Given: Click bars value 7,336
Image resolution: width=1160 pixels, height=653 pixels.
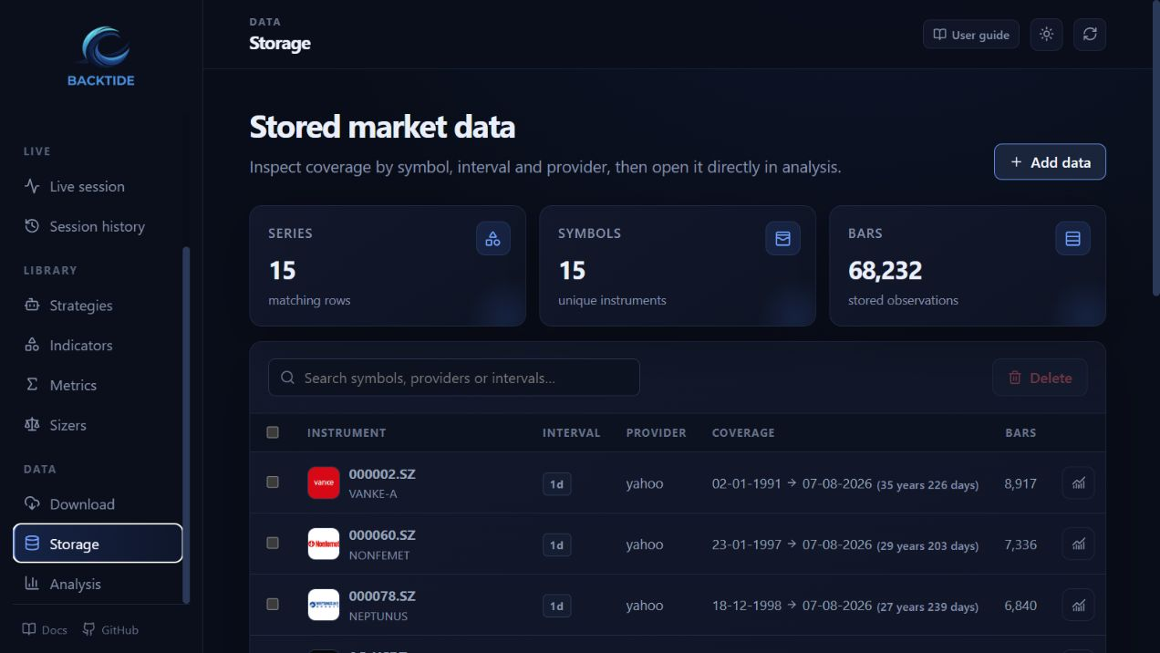Looking at the screenshot, I should [x=1020, y=544].
